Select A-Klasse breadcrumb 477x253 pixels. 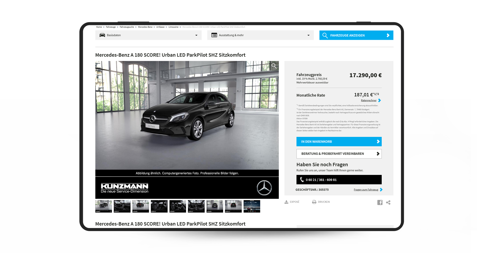pyautogui.click(x=160, y=27)
